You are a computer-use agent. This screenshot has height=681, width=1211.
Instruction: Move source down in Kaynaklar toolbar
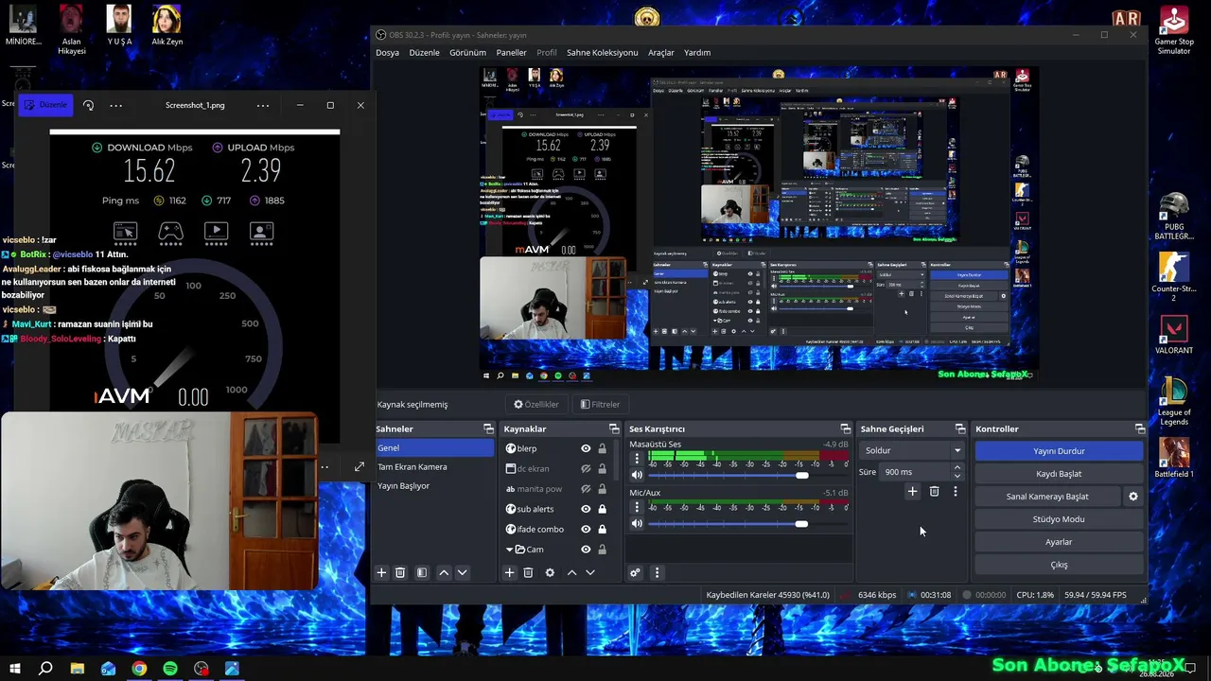[589, 572]
